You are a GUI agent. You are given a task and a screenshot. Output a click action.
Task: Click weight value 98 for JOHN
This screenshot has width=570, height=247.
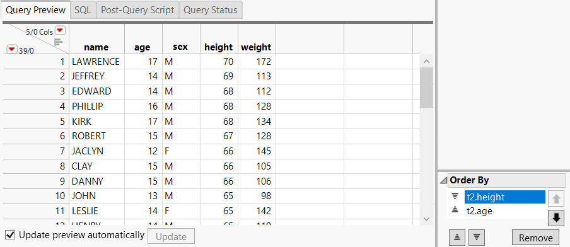(257, 196)
